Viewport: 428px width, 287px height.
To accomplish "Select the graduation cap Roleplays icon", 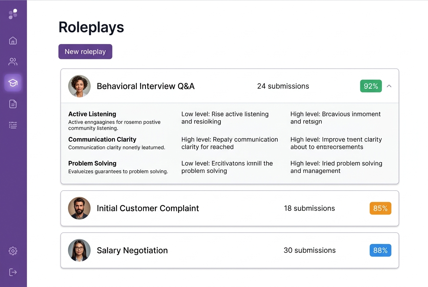I will 13,83.
